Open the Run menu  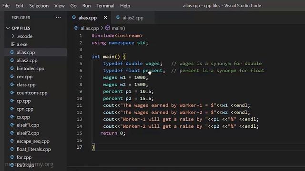click(86, 6)
